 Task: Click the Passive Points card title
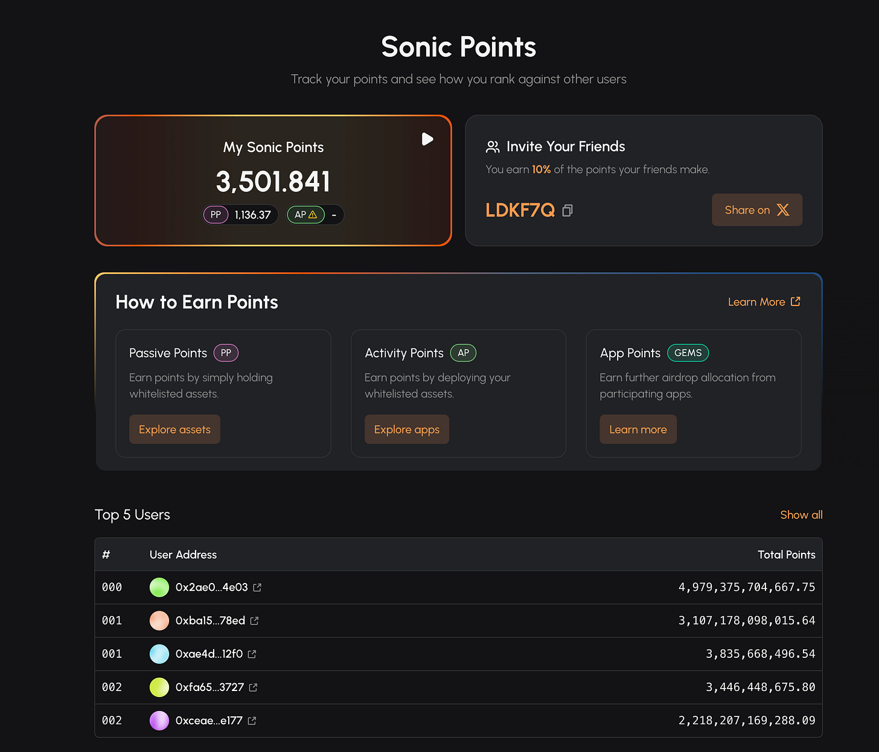click(168, 353)
